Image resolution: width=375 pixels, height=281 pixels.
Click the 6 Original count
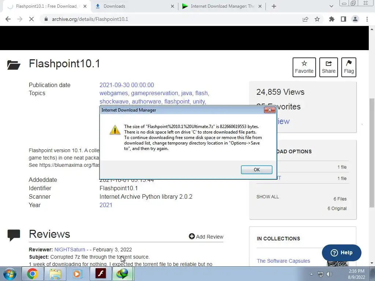click(337, 208)
